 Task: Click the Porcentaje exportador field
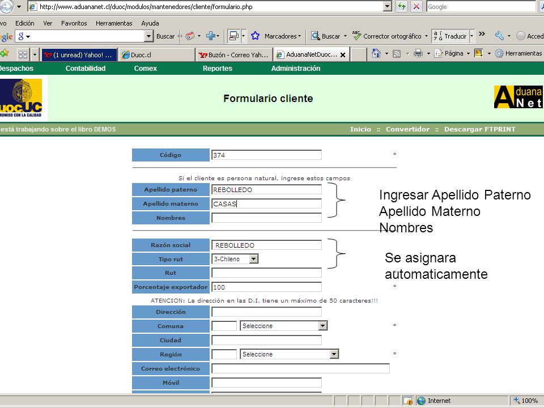pyautogui.click(x=266, y=287)
